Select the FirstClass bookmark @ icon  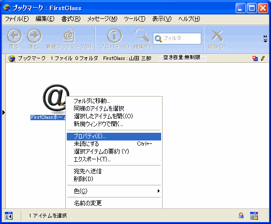tap(56, 98)
